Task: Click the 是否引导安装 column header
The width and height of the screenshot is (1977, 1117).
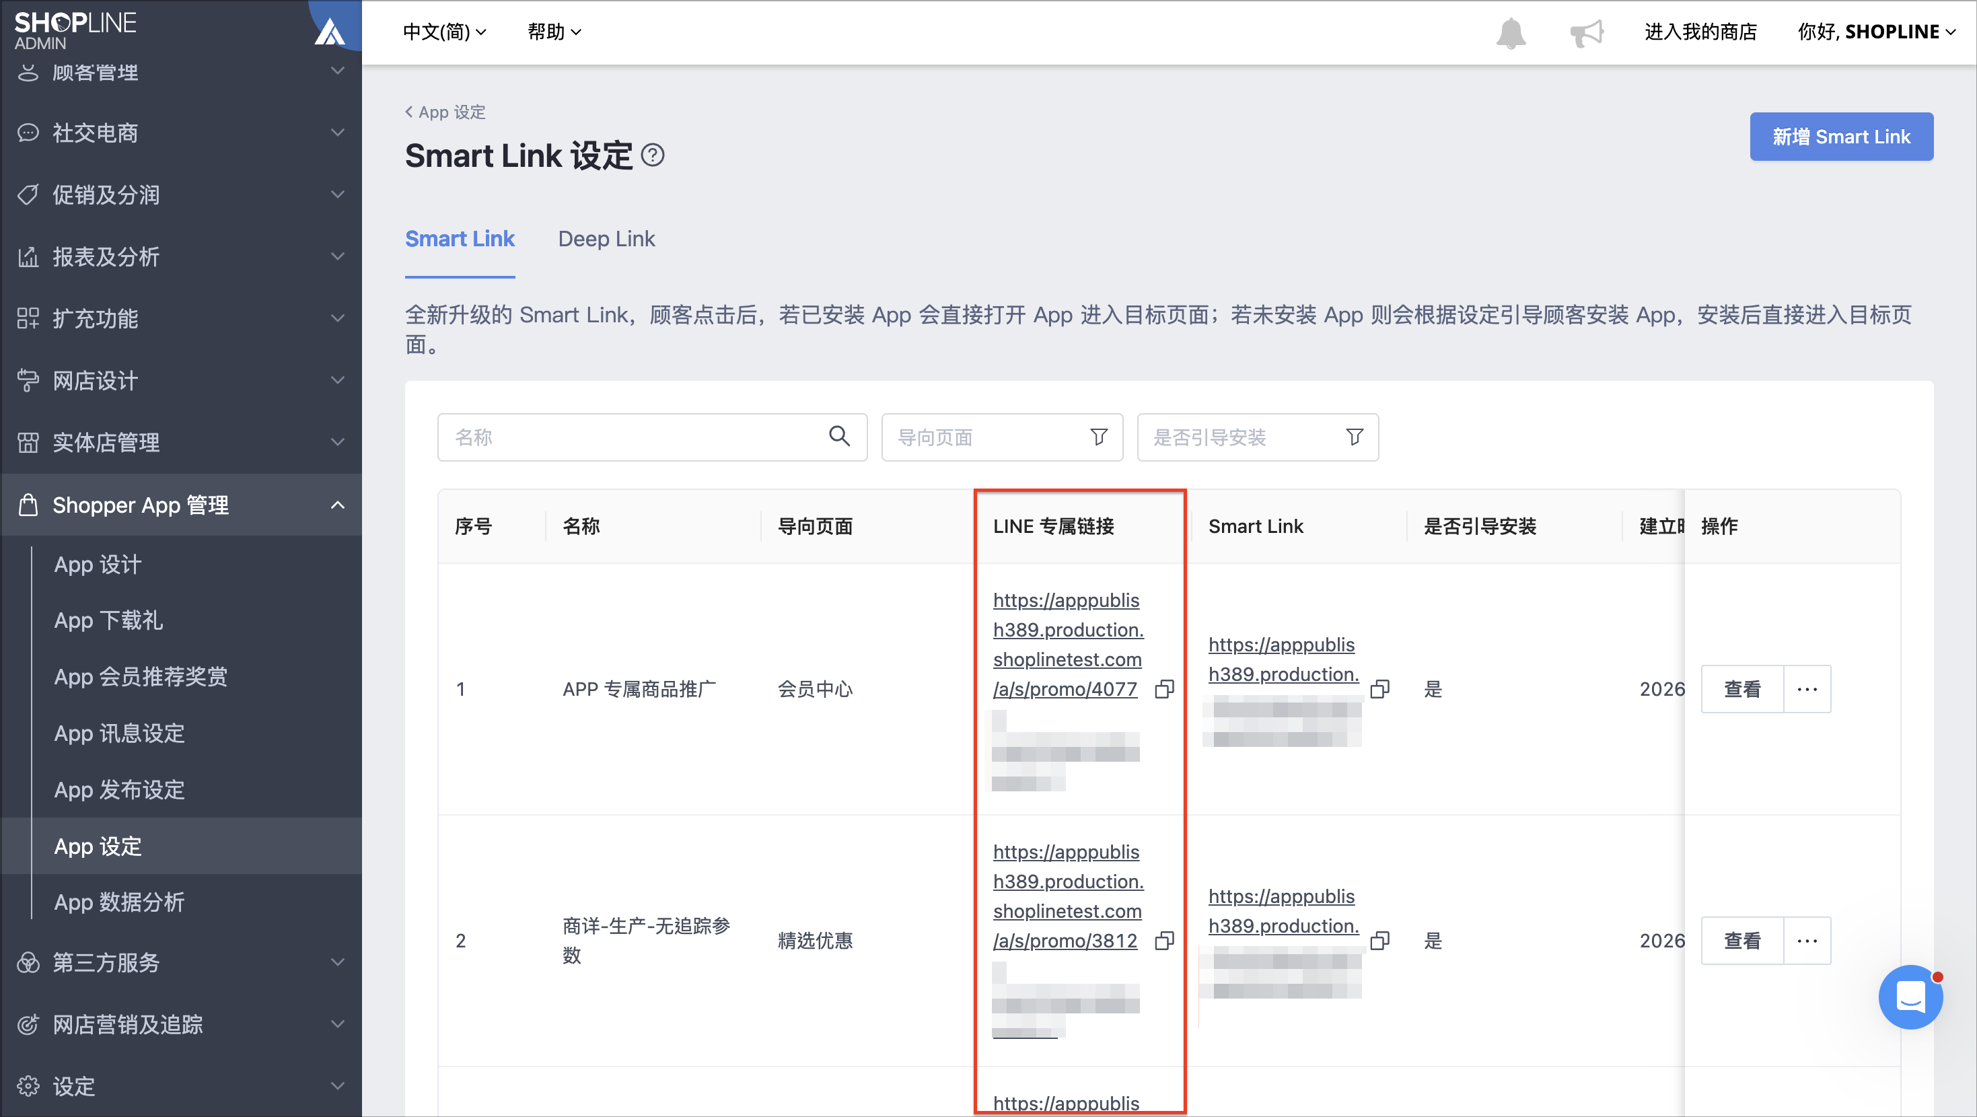Action: [1480, 526]
